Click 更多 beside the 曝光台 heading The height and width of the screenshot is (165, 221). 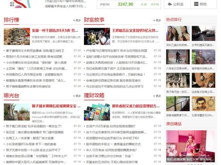[x=77, y=96]
